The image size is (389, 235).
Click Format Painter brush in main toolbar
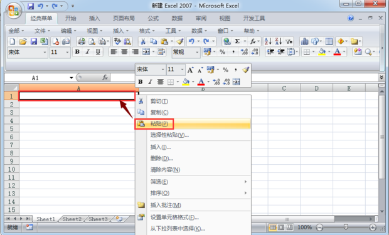point(180,41)
